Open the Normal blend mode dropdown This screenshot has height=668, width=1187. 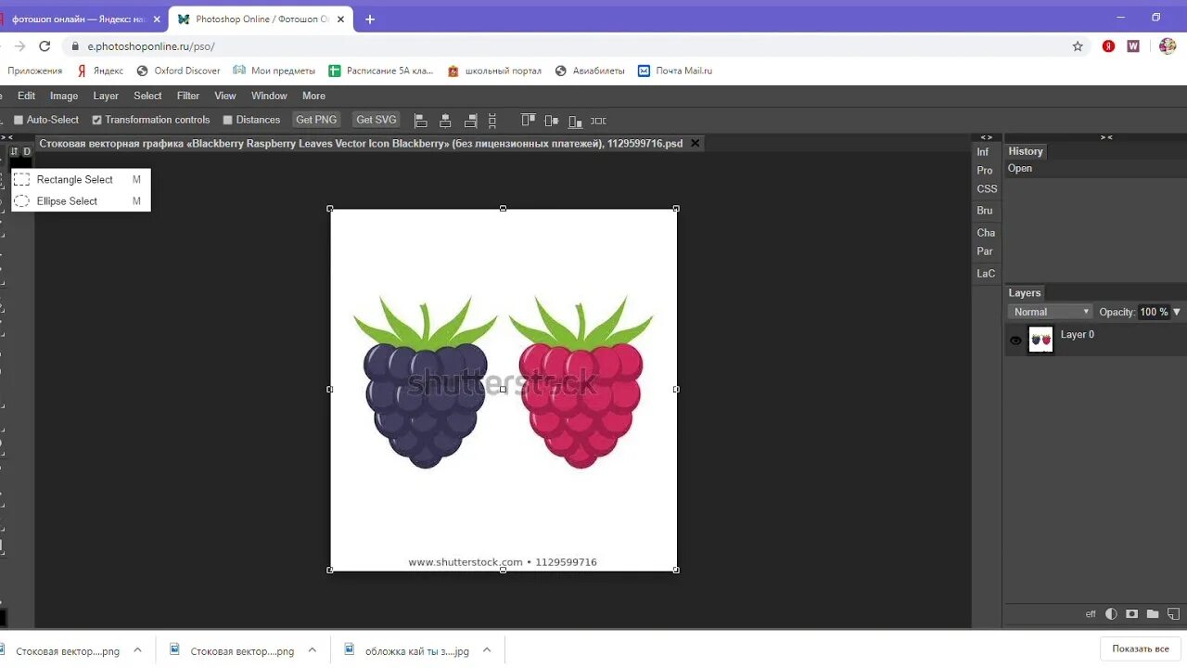click(1050, 312)
